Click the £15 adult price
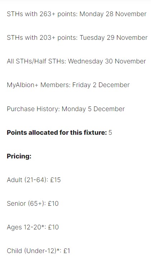Viewport: 151px width, 257px height. click(56, 180)
